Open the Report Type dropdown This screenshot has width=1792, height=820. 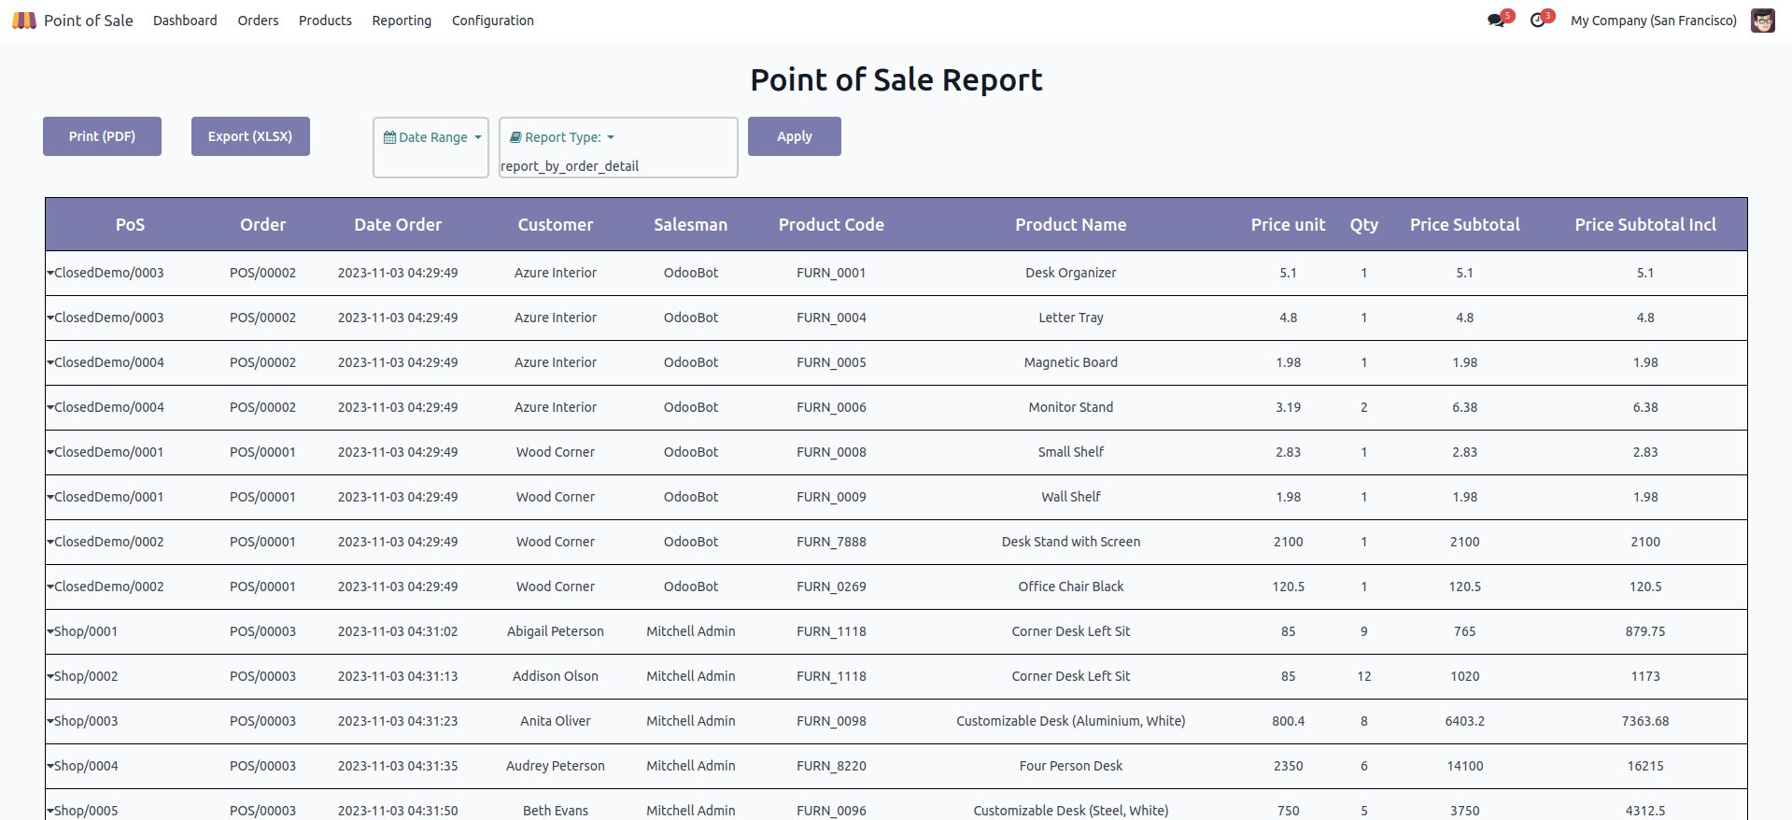(x=562, y=137)
